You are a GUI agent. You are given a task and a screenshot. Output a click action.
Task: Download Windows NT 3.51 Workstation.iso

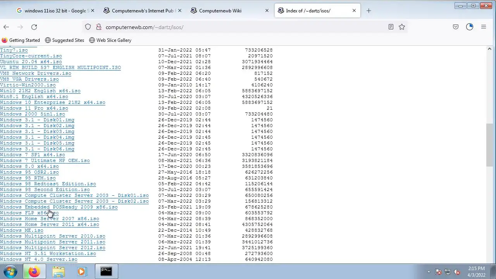pos(48,253)
